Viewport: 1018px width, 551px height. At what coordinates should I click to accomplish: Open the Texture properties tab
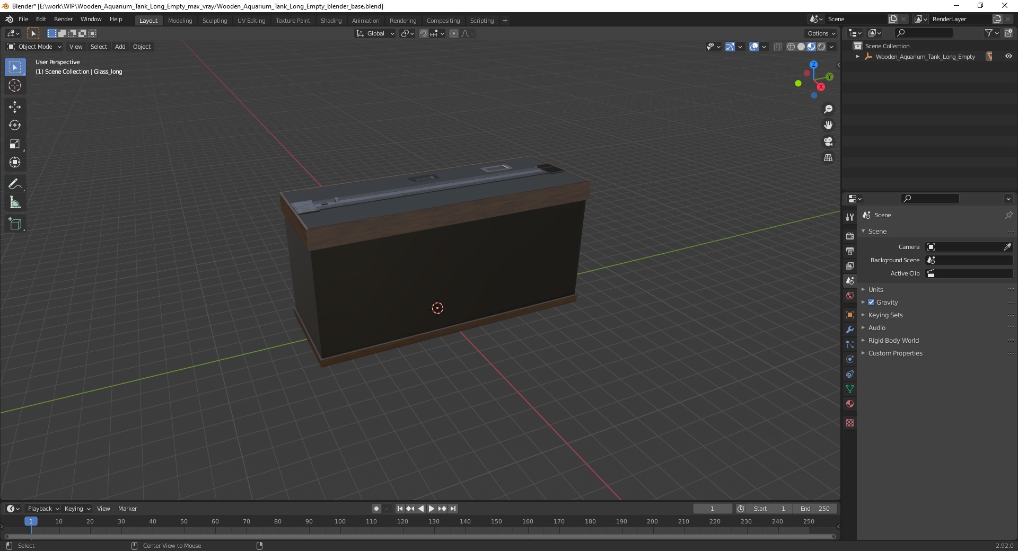(x=850, y=423)
